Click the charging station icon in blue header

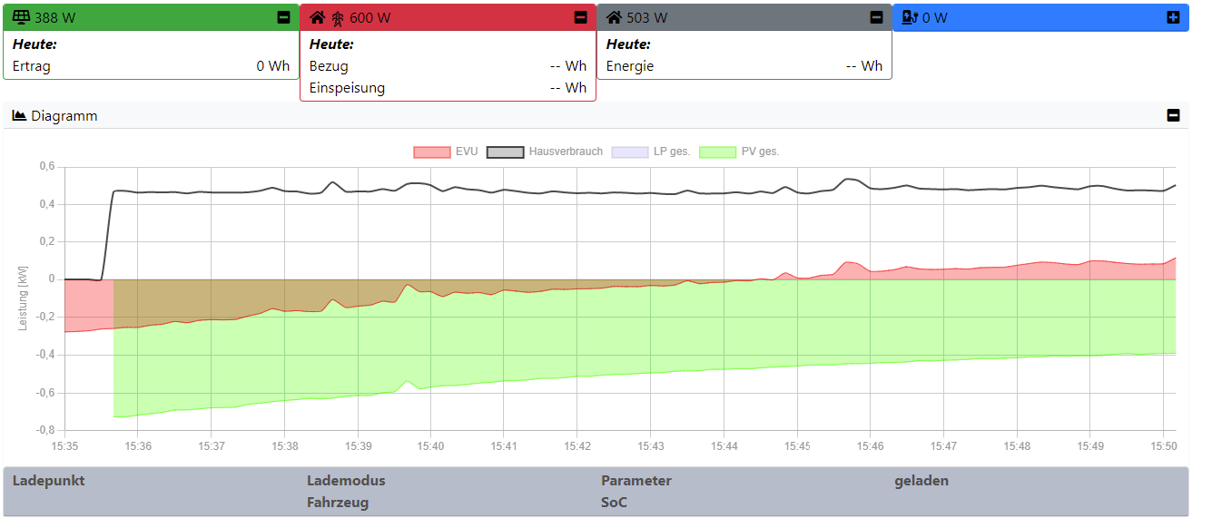tap(910, 17)
